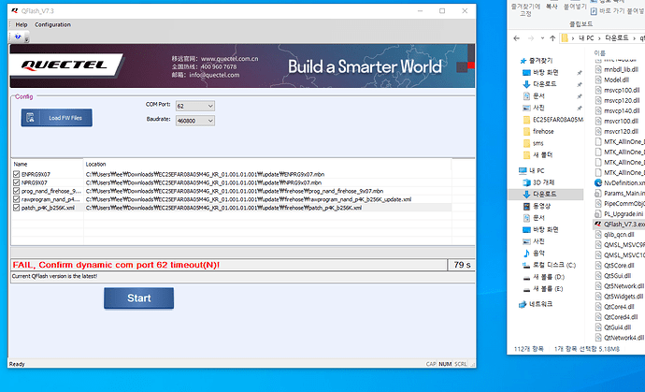645x392 pixels.
Task: Uncheck the NPRG9X07 file checkbox
Action: pyautogui.click(x=17, y=182)
